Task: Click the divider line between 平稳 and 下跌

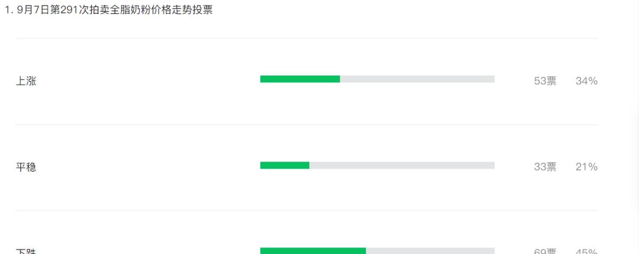Action: [x=306, y=210]
